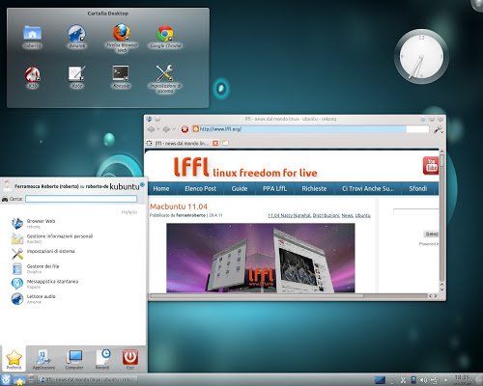Click the Cerca search field in Kickoff menu
Image resolution: width=483 pixels, height=386 pixels.
tap(81, 199)
